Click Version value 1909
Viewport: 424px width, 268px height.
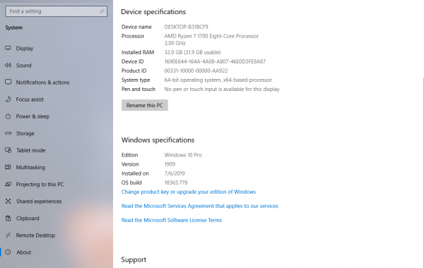pyautogui.click(x=170, y=164)
